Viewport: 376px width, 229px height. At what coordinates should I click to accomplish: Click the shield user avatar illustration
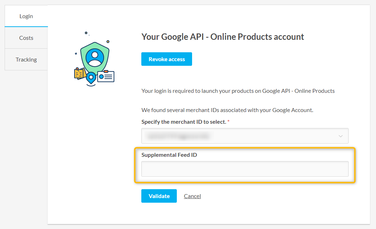click(x=94, y=57)
